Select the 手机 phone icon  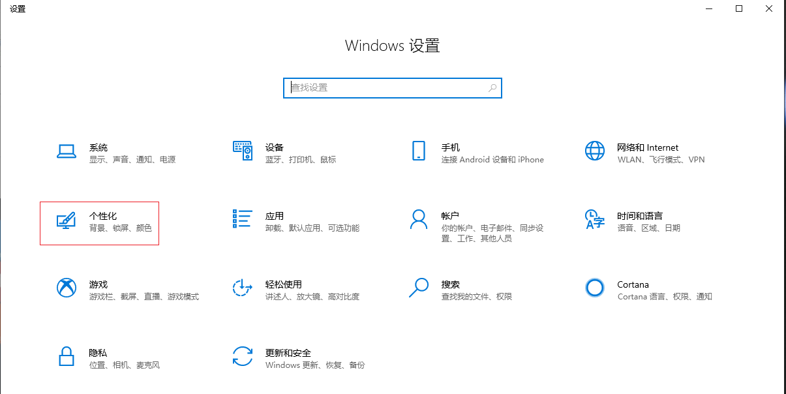tap(418, 151)
